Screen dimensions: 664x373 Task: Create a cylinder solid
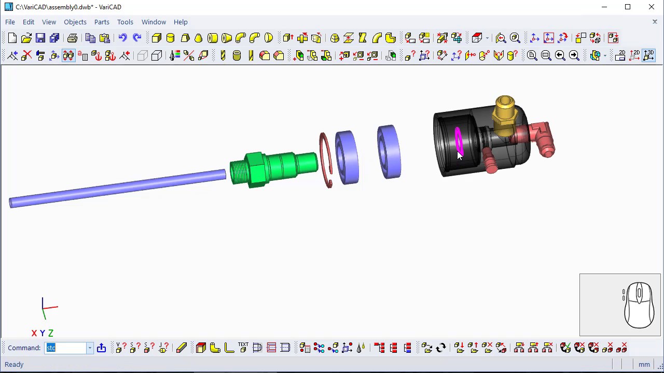pos(170,38)
